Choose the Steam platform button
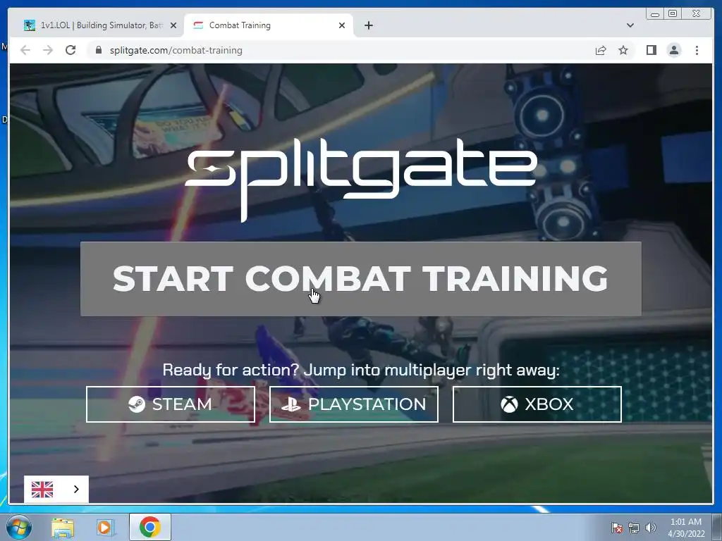The width and height of the screenshot is (722, 541). [x=171, y=404]
